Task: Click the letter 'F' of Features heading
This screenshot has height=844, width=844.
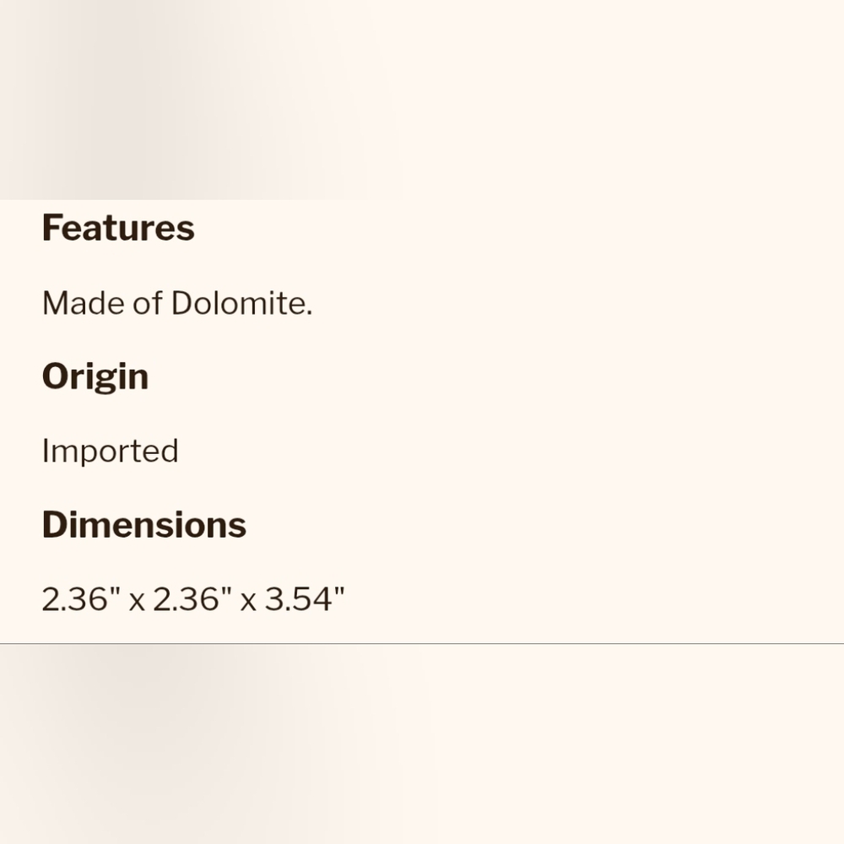Action: click(51, 228)
